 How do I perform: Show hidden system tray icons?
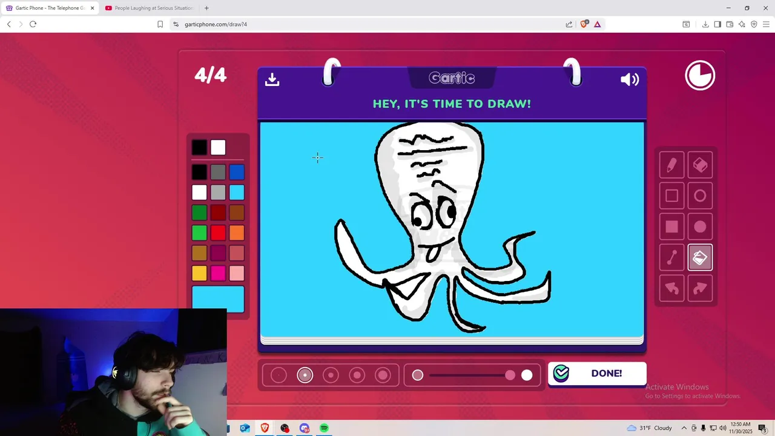coord(684,428)
